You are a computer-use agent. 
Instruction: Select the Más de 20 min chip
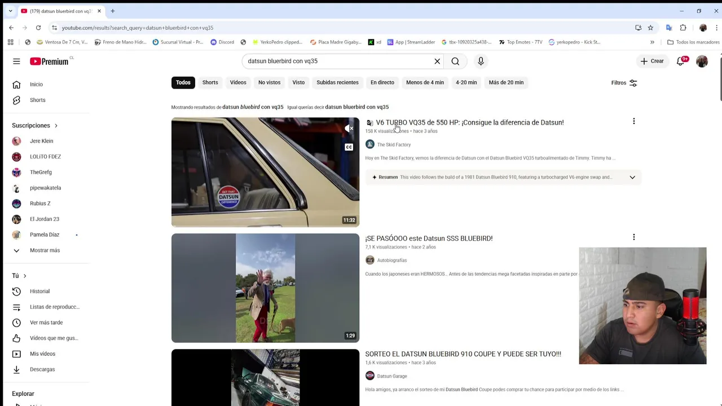click(506, 82)
